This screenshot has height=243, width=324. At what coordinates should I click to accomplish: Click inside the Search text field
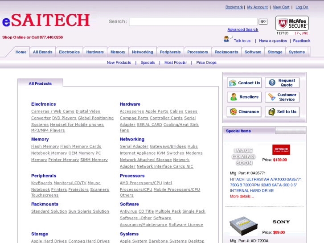[x=193, y=22]
